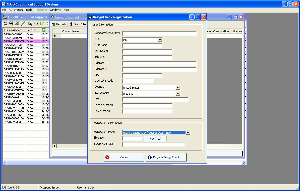Open the Title dropdown showing Mr.
The image size is (300, 191).
pos(160,40)
